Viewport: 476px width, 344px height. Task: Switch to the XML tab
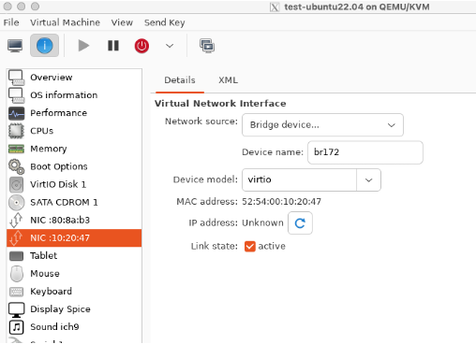pyautogui.click(x=228, y=80)
